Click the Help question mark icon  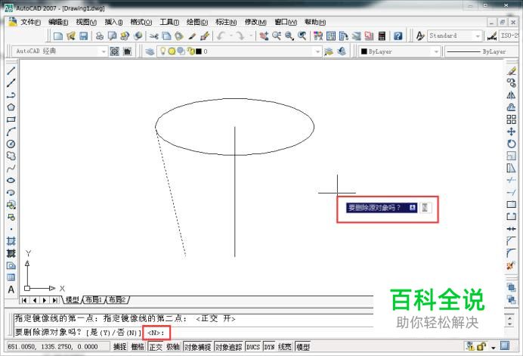398,36
